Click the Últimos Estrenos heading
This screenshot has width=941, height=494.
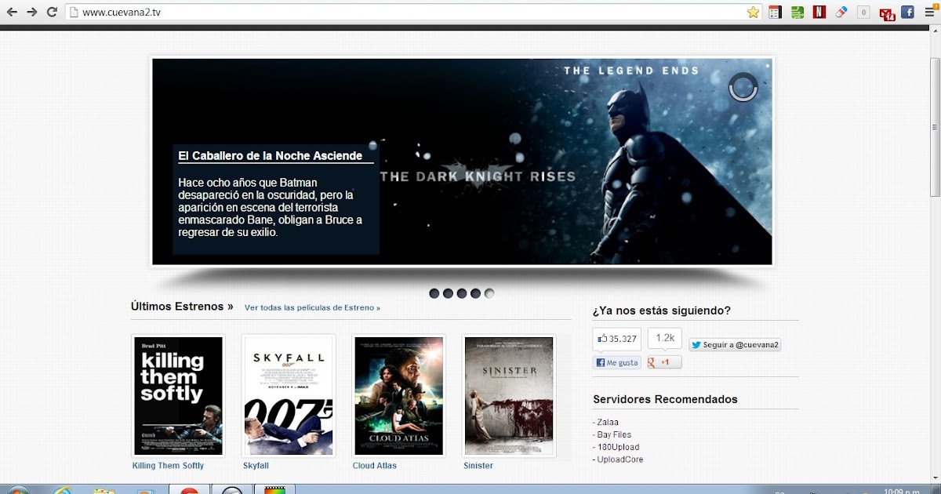point(182,307)
